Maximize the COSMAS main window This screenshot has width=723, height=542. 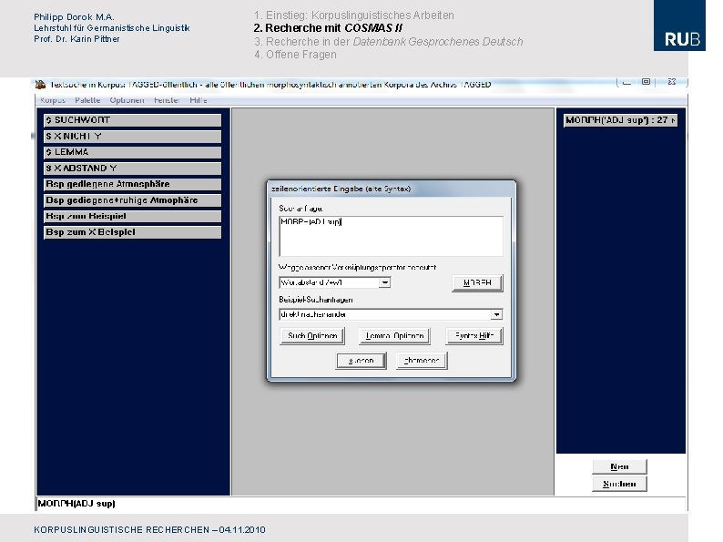click(x=646, y=82)
